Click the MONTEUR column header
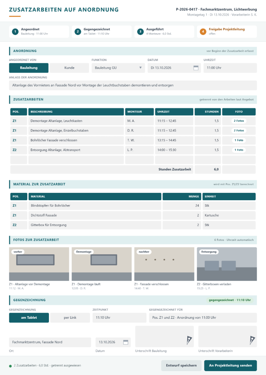The width and height of the screenshot is (266, 375). (139, 112)
